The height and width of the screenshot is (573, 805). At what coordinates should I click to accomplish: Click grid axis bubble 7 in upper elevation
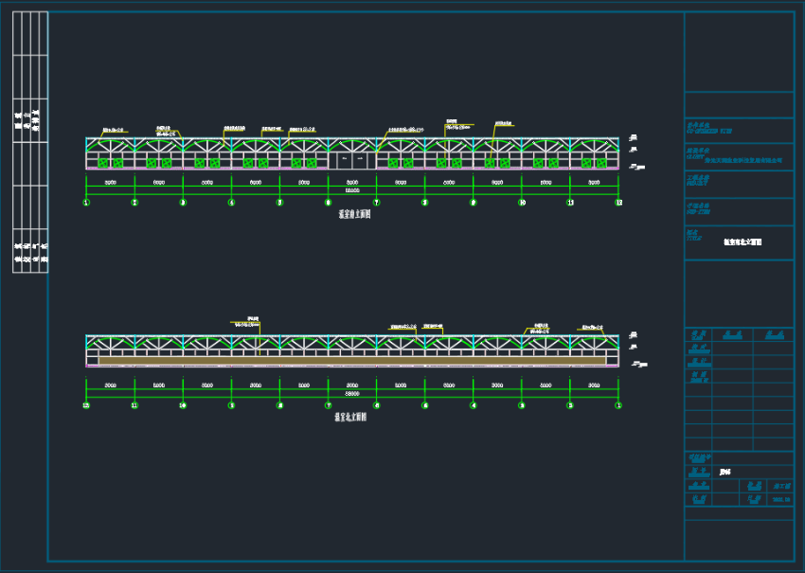coord(377,203)
